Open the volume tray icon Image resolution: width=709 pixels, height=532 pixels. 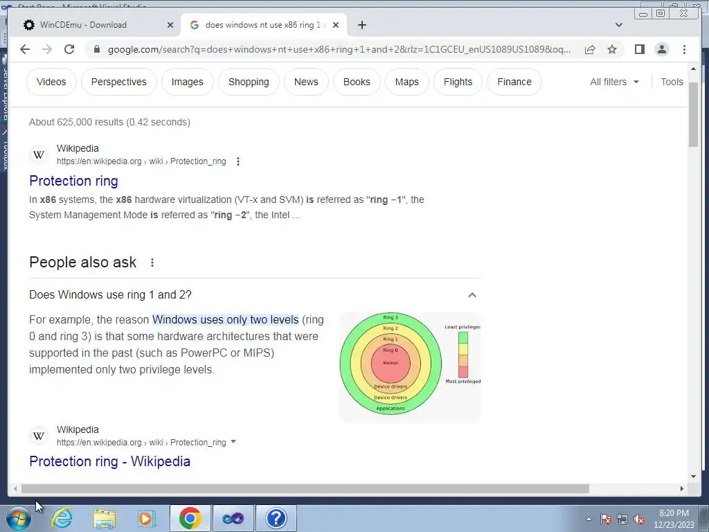(x=639, y=519)
